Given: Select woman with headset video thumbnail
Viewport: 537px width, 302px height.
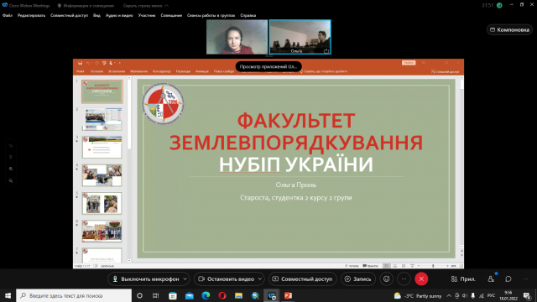Looking at the screenshot, I should pyautogui.click(x=237, y=37).
